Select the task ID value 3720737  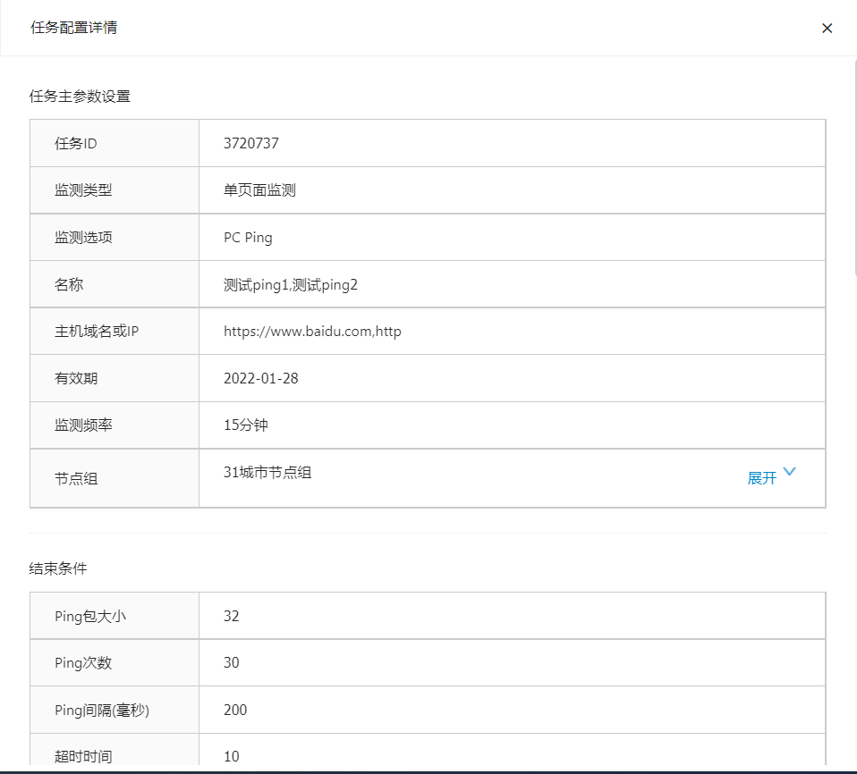[x=251, y=143]
